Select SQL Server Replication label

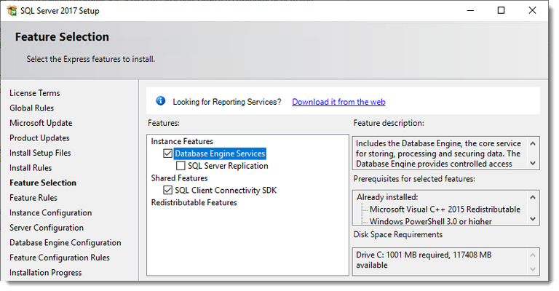tap(228, 166)
